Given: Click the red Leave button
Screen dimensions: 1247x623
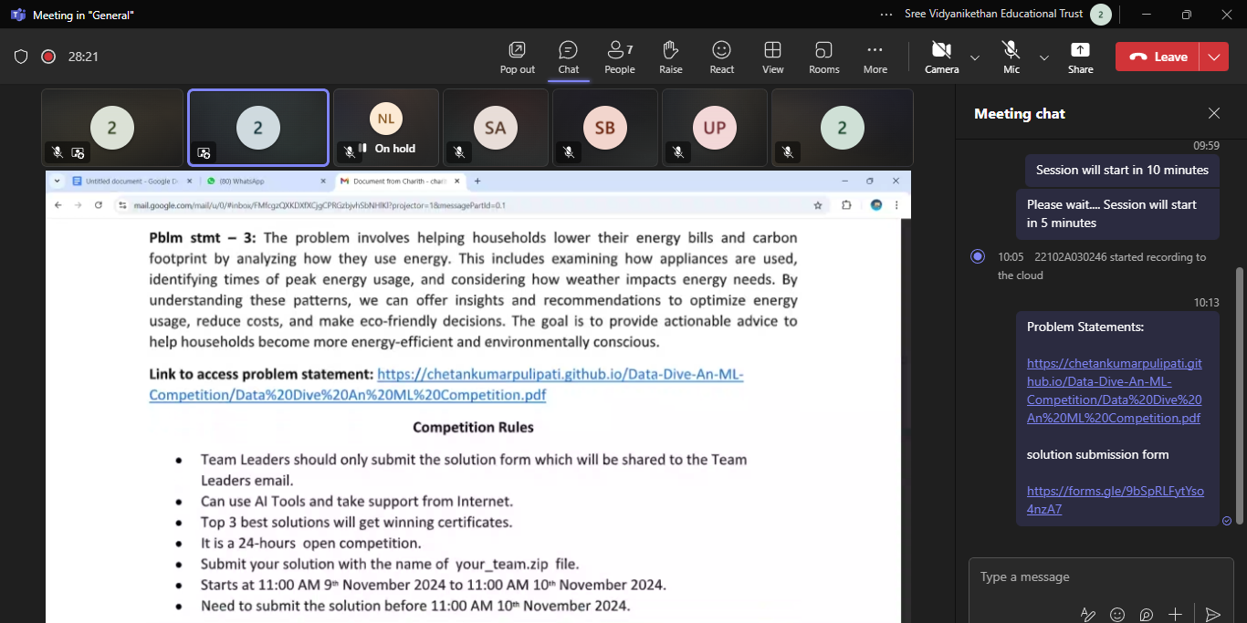Looking at the screenshot, I should 1158,57.
